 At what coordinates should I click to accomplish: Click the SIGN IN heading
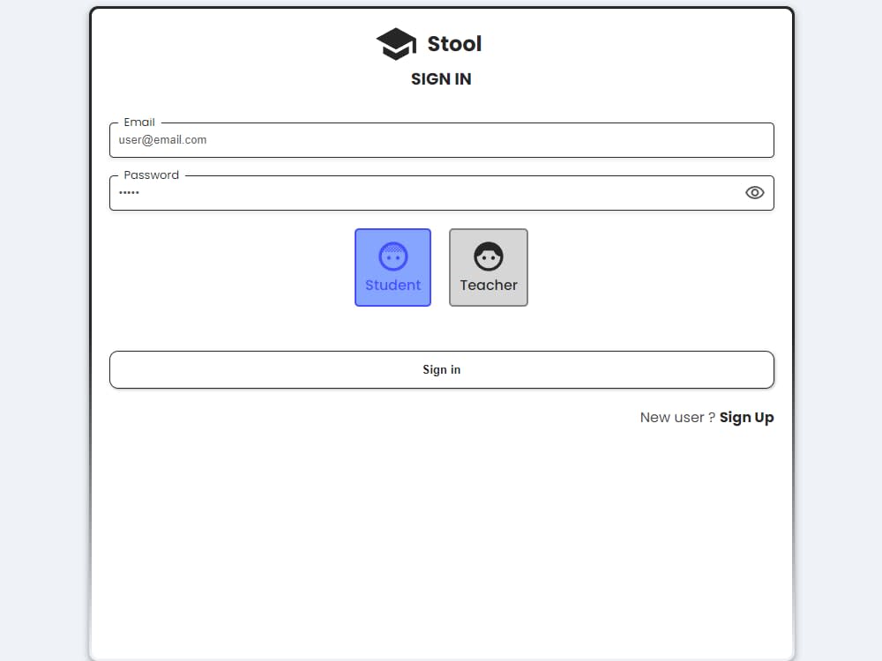click(x=441, y=78)
